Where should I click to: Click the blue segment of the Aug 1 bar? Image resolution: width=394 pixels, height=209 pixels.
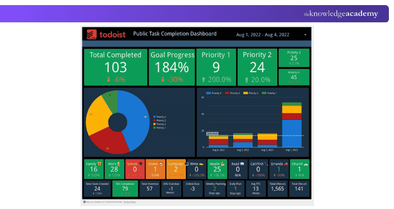[x=292, y=133]
